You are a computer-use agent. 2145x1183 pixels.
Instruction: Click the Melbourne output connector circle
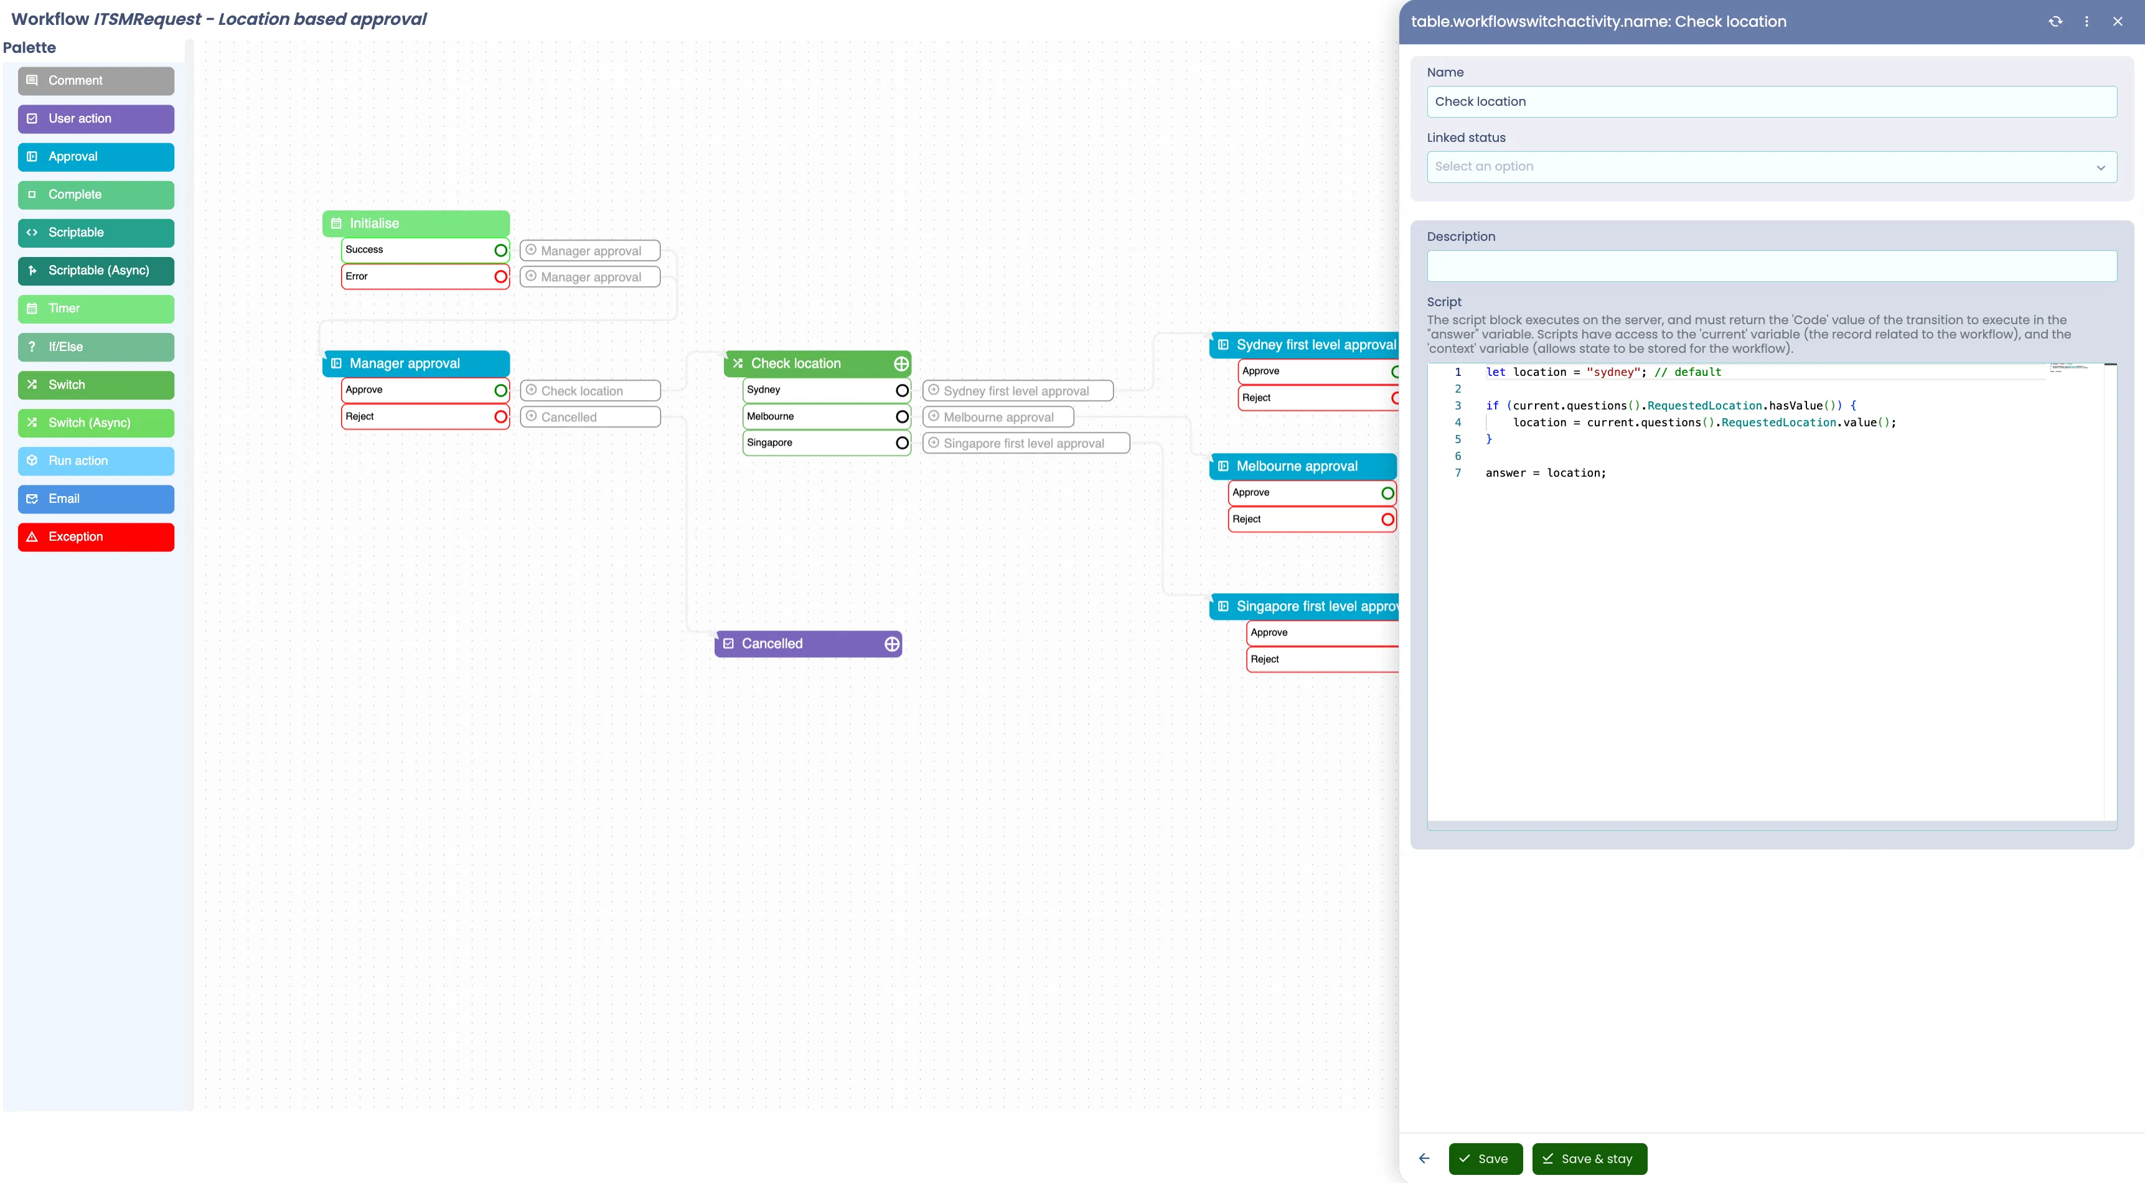[x=902, y=416]
